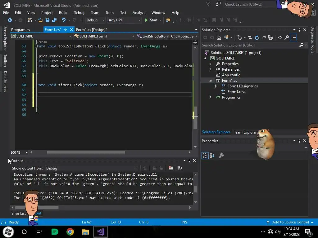Open the Debug menu
The height and width of the screenshot is (238, 318).
pyautogui.click(x=79, y=12)
